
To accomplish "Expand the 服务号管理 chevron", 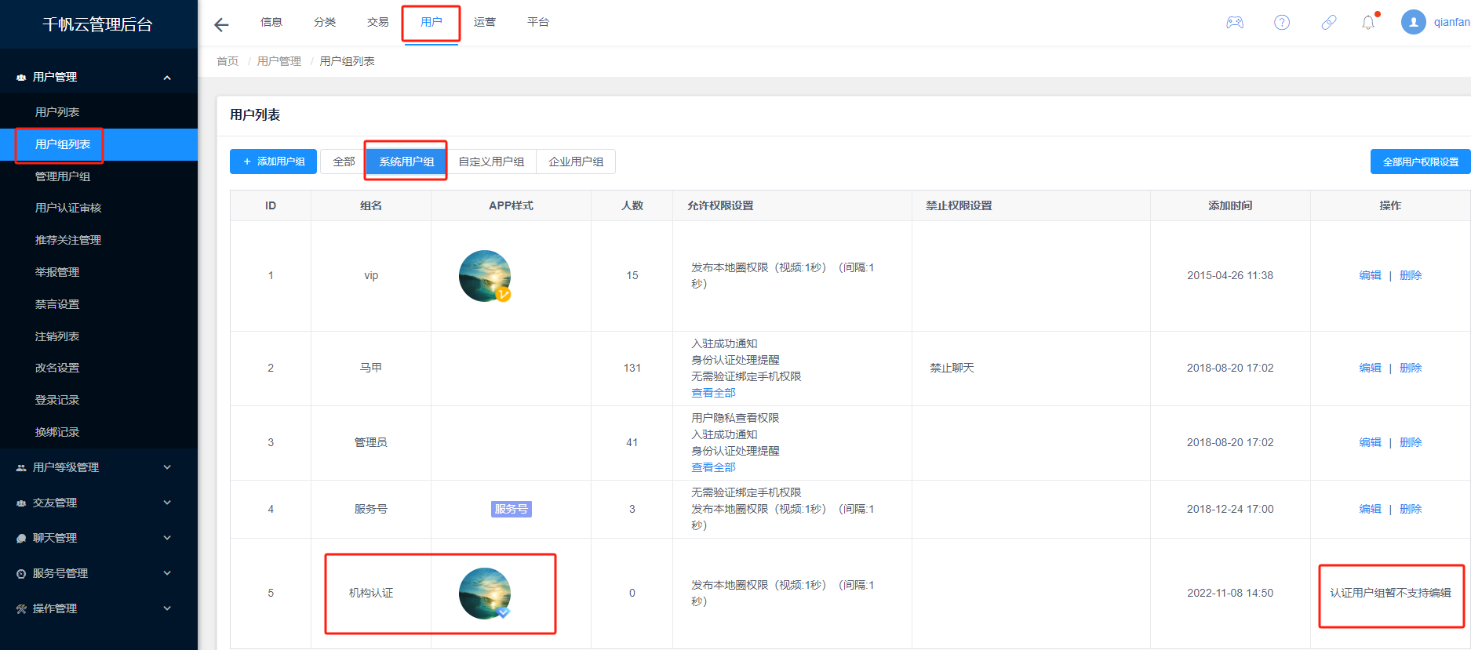I will pos(167,573).
